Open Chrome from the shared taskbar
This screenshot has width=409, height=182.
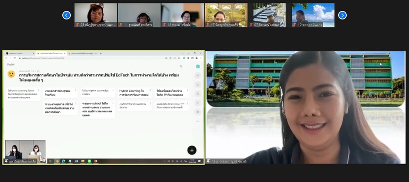57,161
